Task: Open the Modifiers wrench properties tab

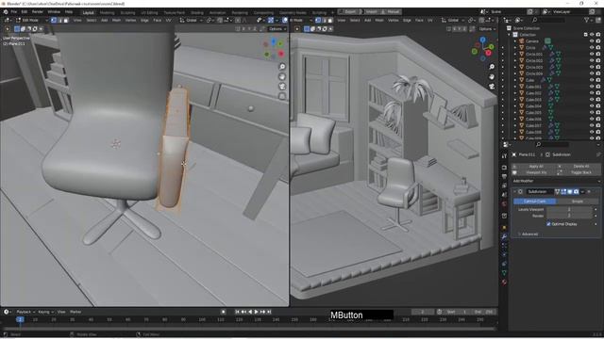Action: 504,236
